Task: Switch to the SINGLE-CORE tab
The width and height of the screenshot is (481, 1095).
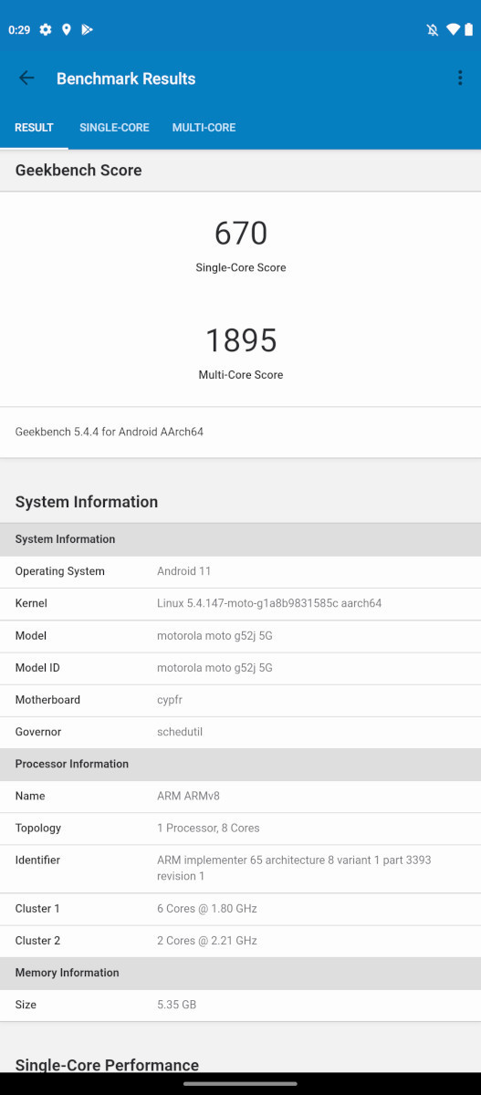Action: [114, 128]
